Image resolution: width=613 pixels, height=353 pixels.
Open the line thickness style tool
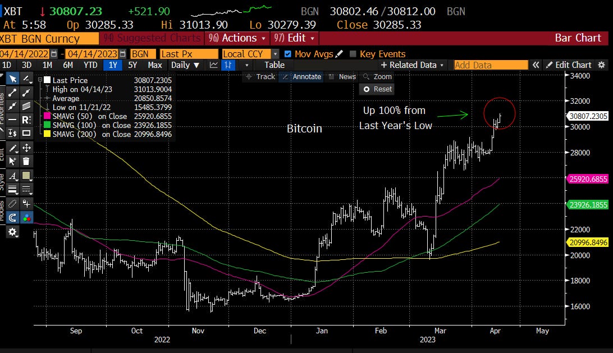click(12, 190)
